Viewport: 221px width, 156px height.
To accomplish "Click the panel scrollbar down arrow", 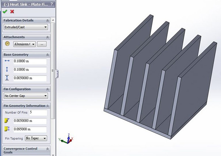I will (x=53, y=155).
